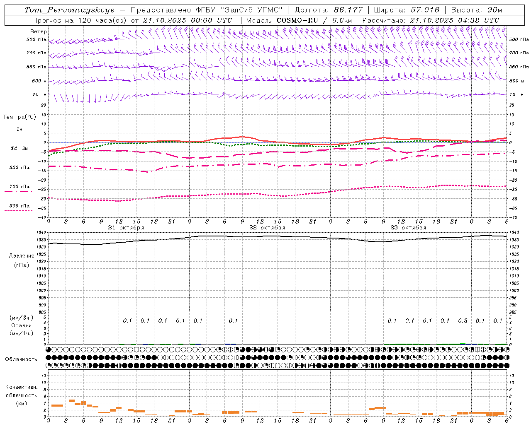
Task: Click the 21 октября date label
Action: (x=126, y=228)
